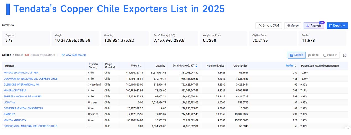This screenshot has width=351, height=135.
Task: Open View trade records link
Action: pos(74,55)
